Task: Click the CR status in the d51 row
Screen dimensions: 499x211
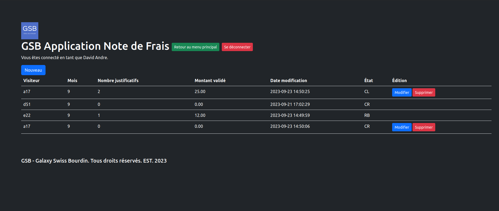Action: 367,104
